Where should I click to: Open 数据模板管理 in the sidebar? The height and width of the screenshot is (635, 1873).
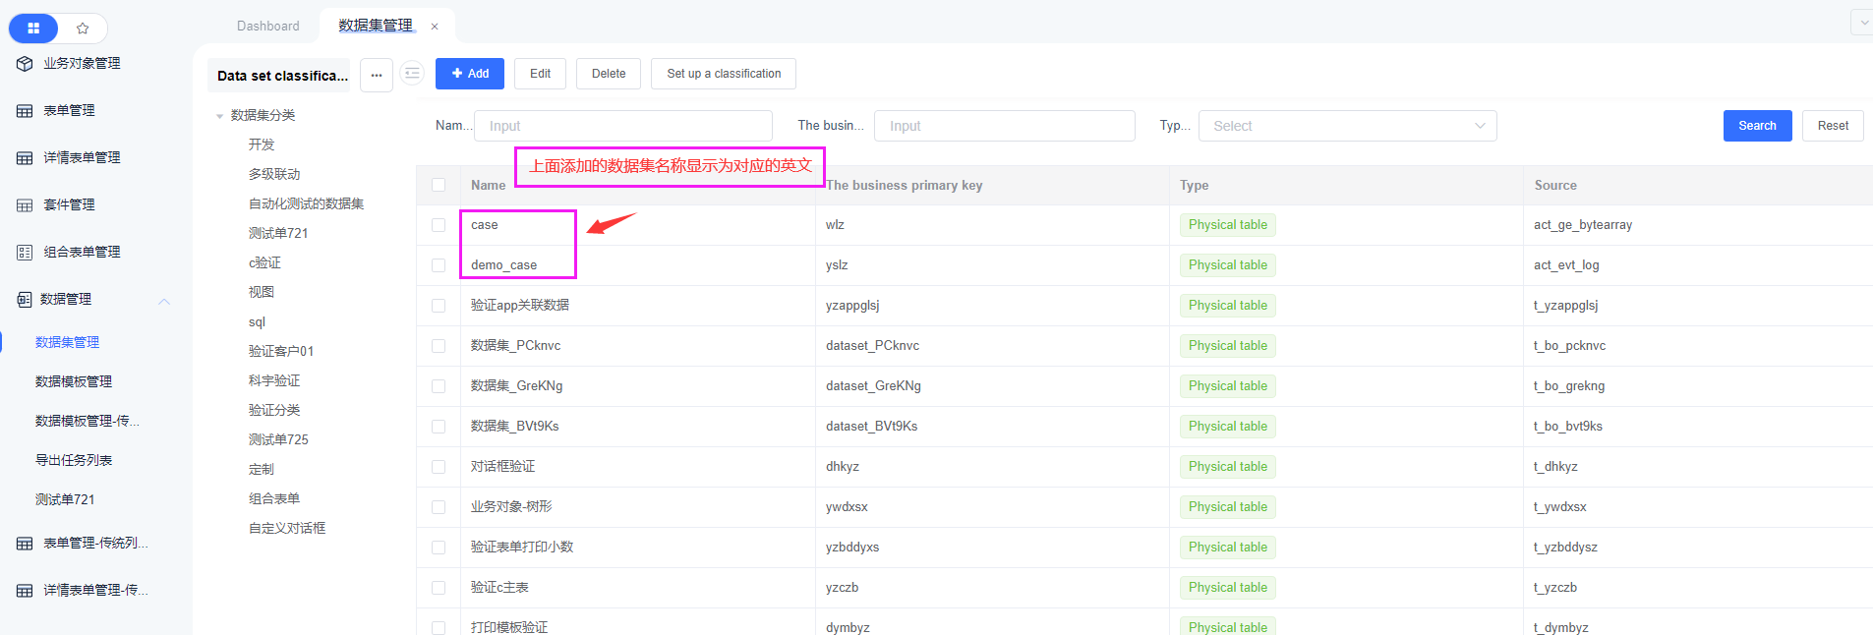click(74, 381)
